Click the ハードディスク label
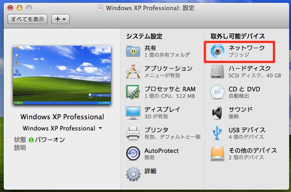This screenshot has width=291, height=192. [250, 69]
